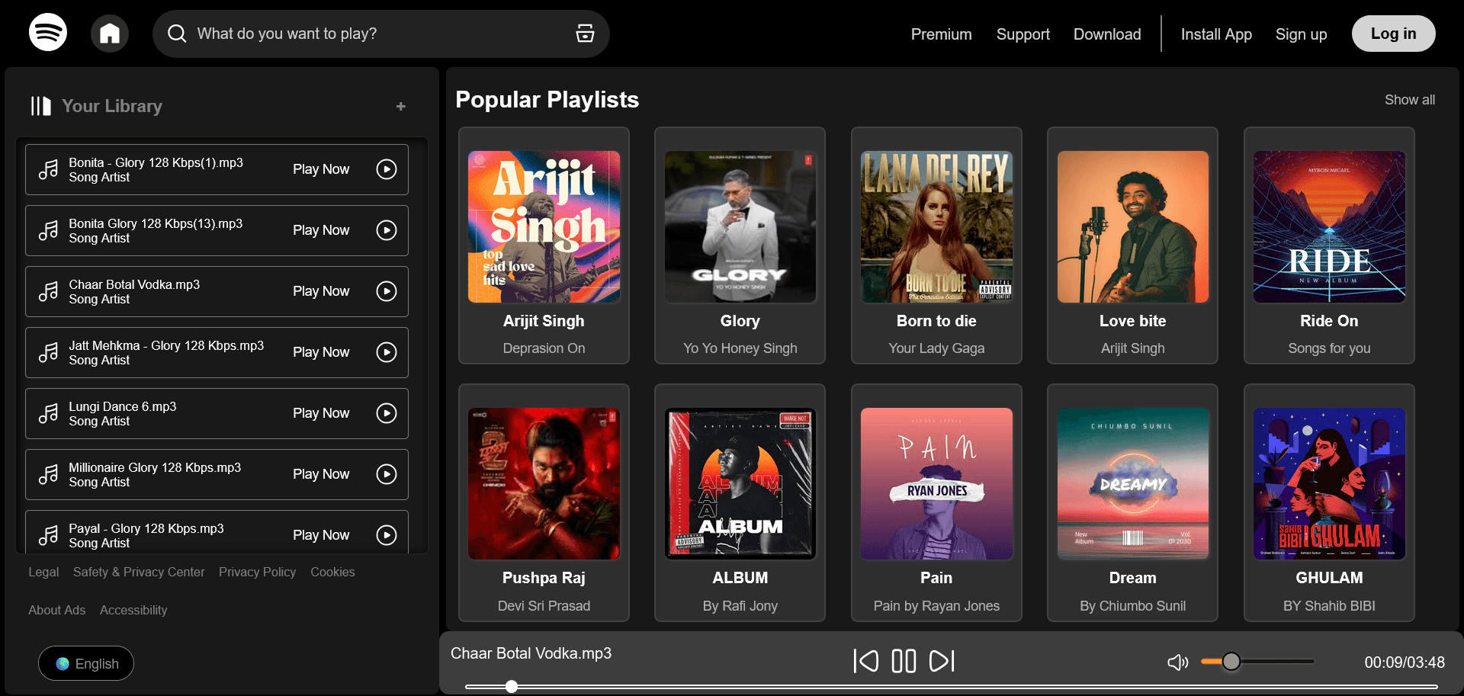The image size is (1464, 696).
Task: Click Your Library icon
Action: 41,106
